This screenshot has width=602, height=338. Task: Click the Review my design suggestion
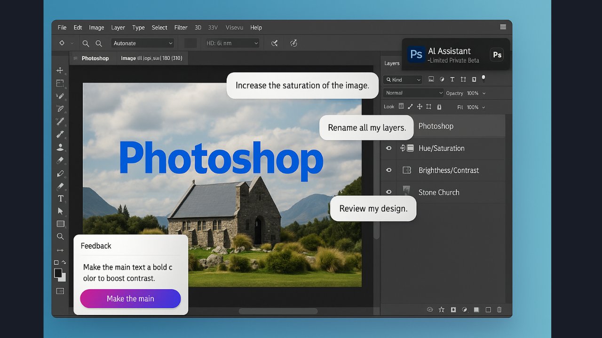[x=373, y=209]
